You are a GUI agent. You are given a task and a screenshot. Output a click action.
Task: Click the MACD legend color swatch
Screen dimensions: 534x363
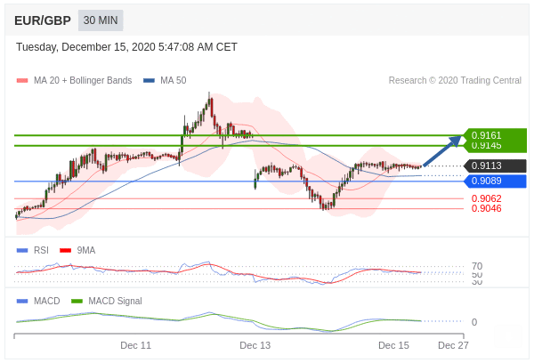(22, 302)
